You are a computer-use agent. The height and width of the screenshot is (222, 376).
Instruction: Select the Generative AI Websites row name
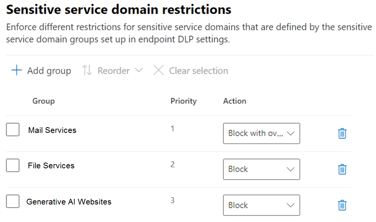pos(69,201)
